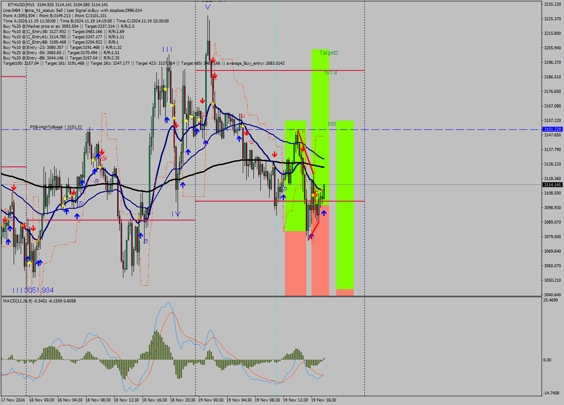This screenshot has width=564, height=405.
Task: Click the 100 Fibonacci level label
Action: [332, 124]
